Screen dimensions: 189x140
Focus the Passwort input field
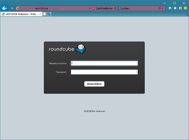click(104, 72)
